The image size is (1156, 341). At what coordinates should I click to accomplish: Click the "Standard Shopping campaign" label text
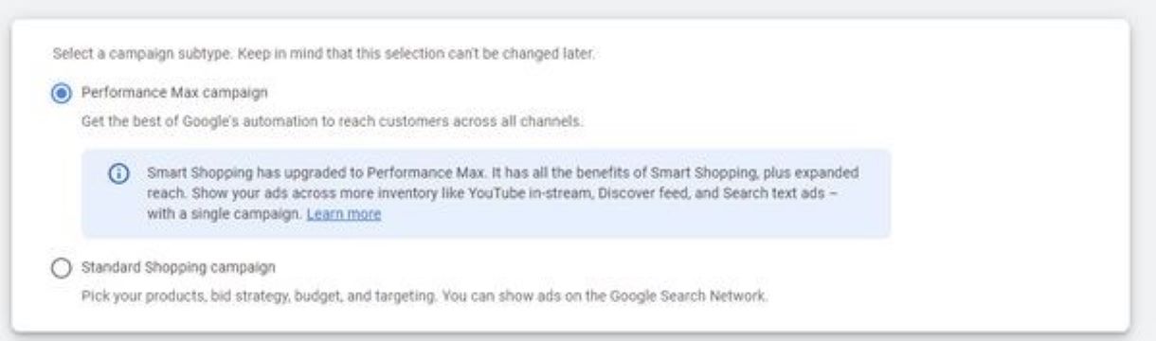pyautogui.click(x=180, y=267)
